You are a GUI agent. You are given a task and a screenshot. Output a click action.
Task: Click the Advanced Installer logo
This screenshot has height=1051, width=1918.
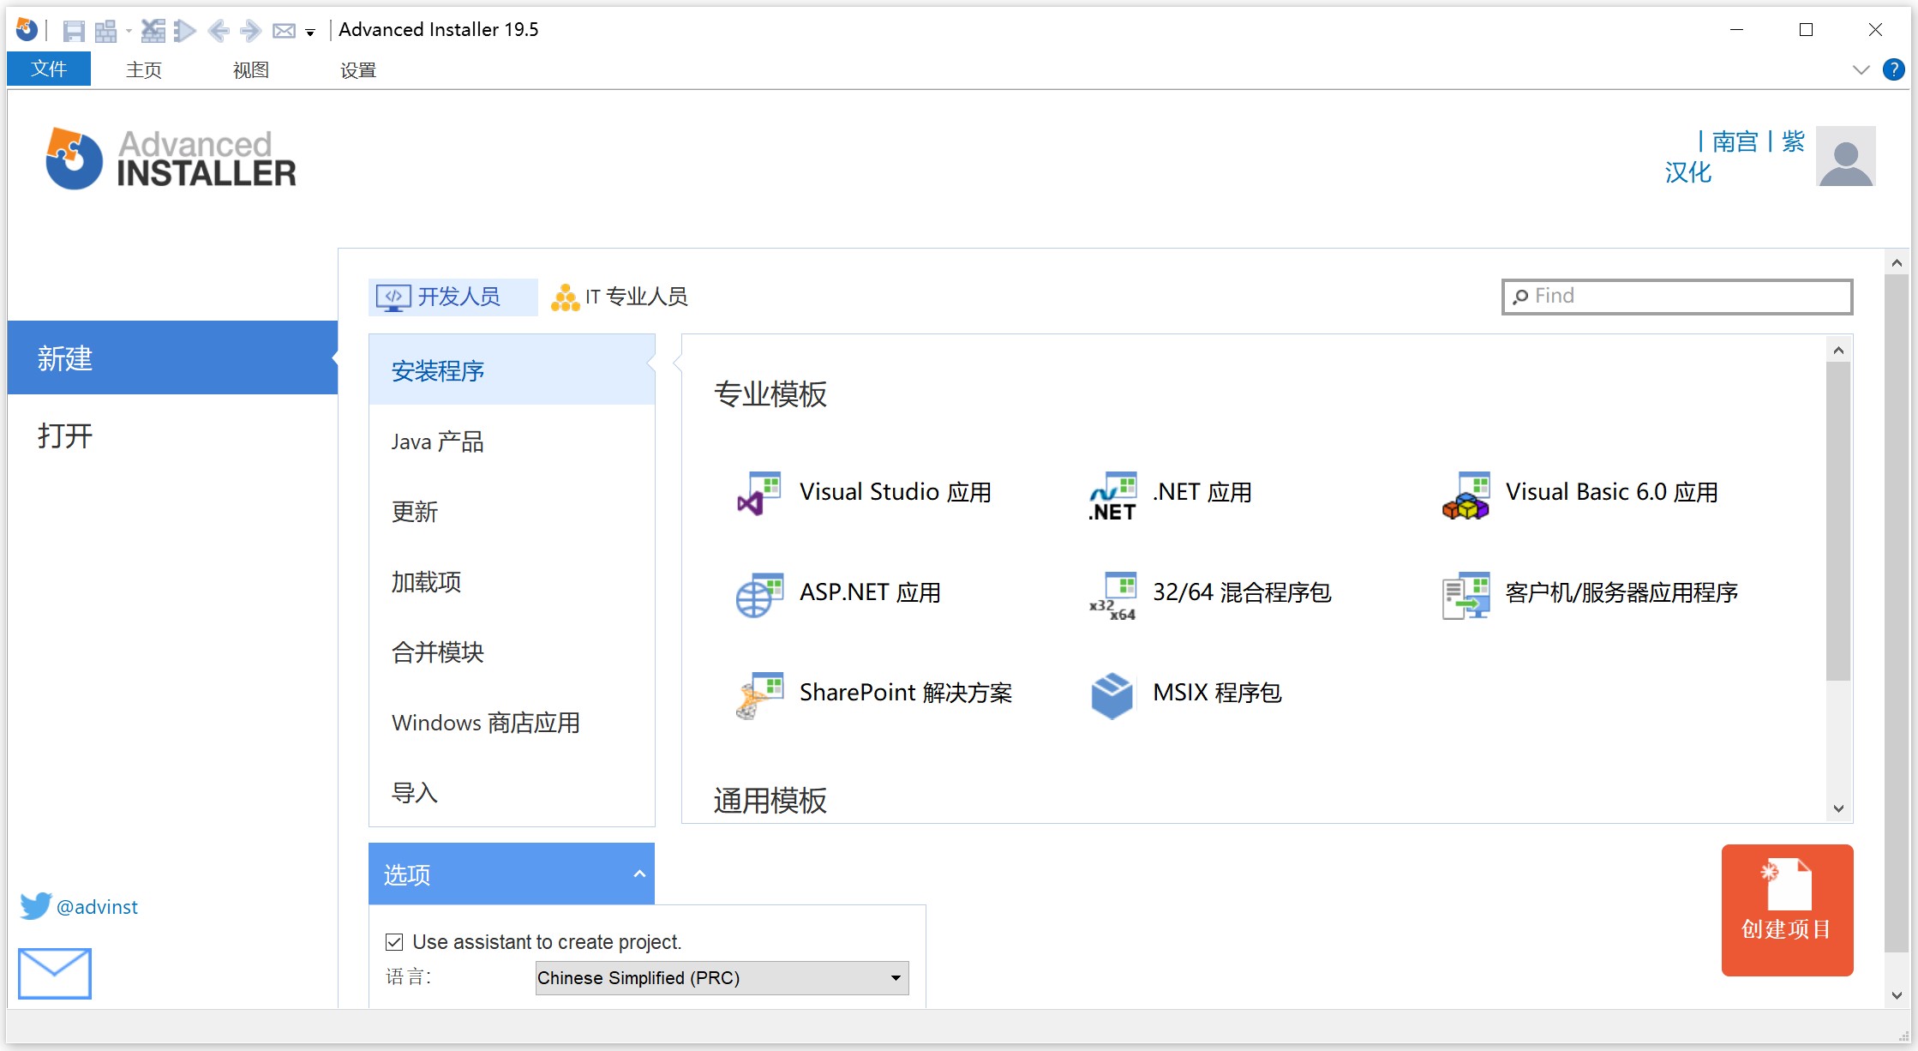[x=171, y=159]
